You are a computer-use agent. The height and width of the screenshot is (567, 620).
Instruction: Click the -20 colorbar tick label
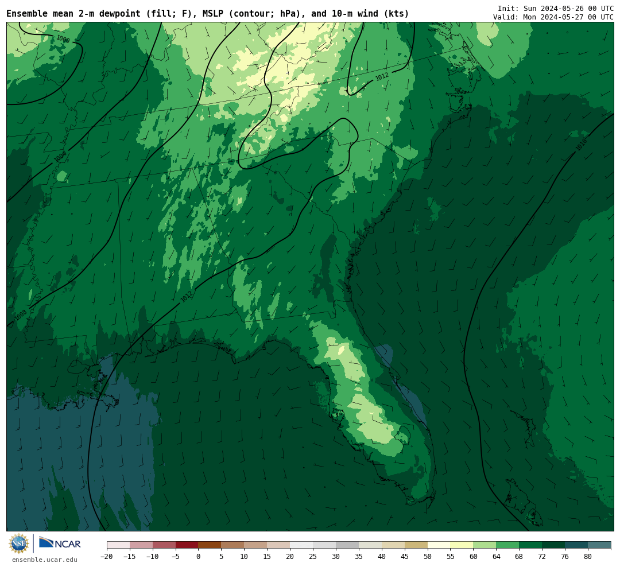[x=107, y=557]
